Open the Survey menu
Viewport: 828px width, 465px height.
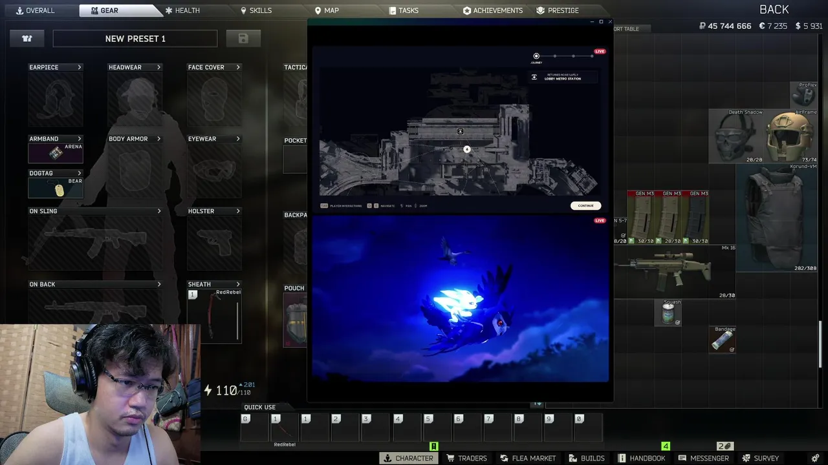pyautogui.click(x=760, y=458)
